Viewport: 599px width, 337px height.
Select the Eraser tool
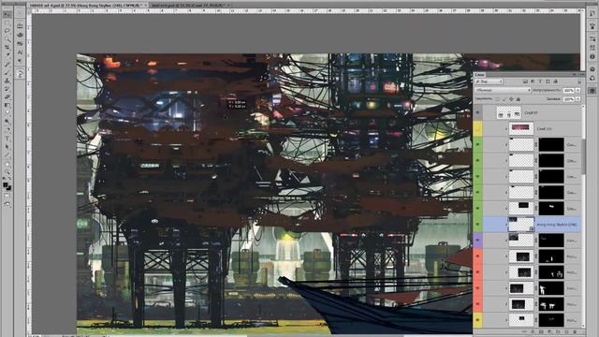tap(7, 97)
